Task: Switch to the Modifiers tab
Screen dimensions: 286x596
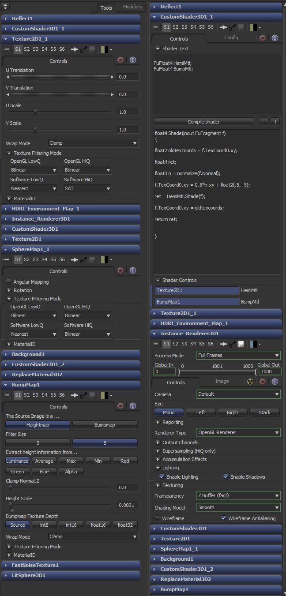Action: (x=132, y=7)
